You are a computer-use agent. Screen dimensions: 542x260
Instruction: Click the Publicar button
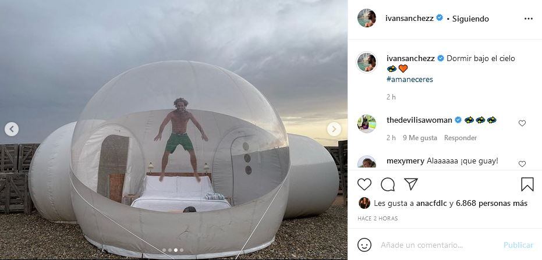click(x=518, y=245)
